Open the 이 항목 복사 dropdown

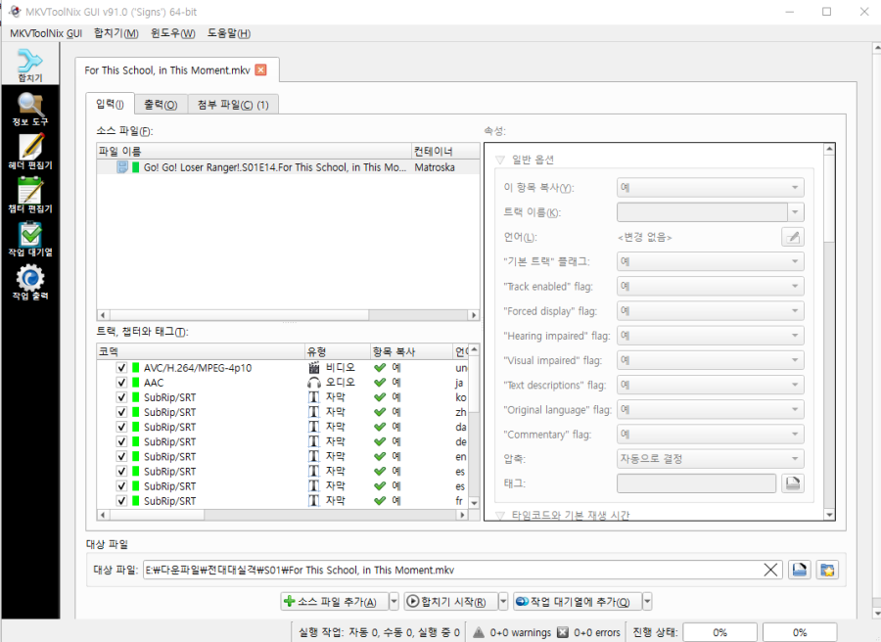[711, 188]
